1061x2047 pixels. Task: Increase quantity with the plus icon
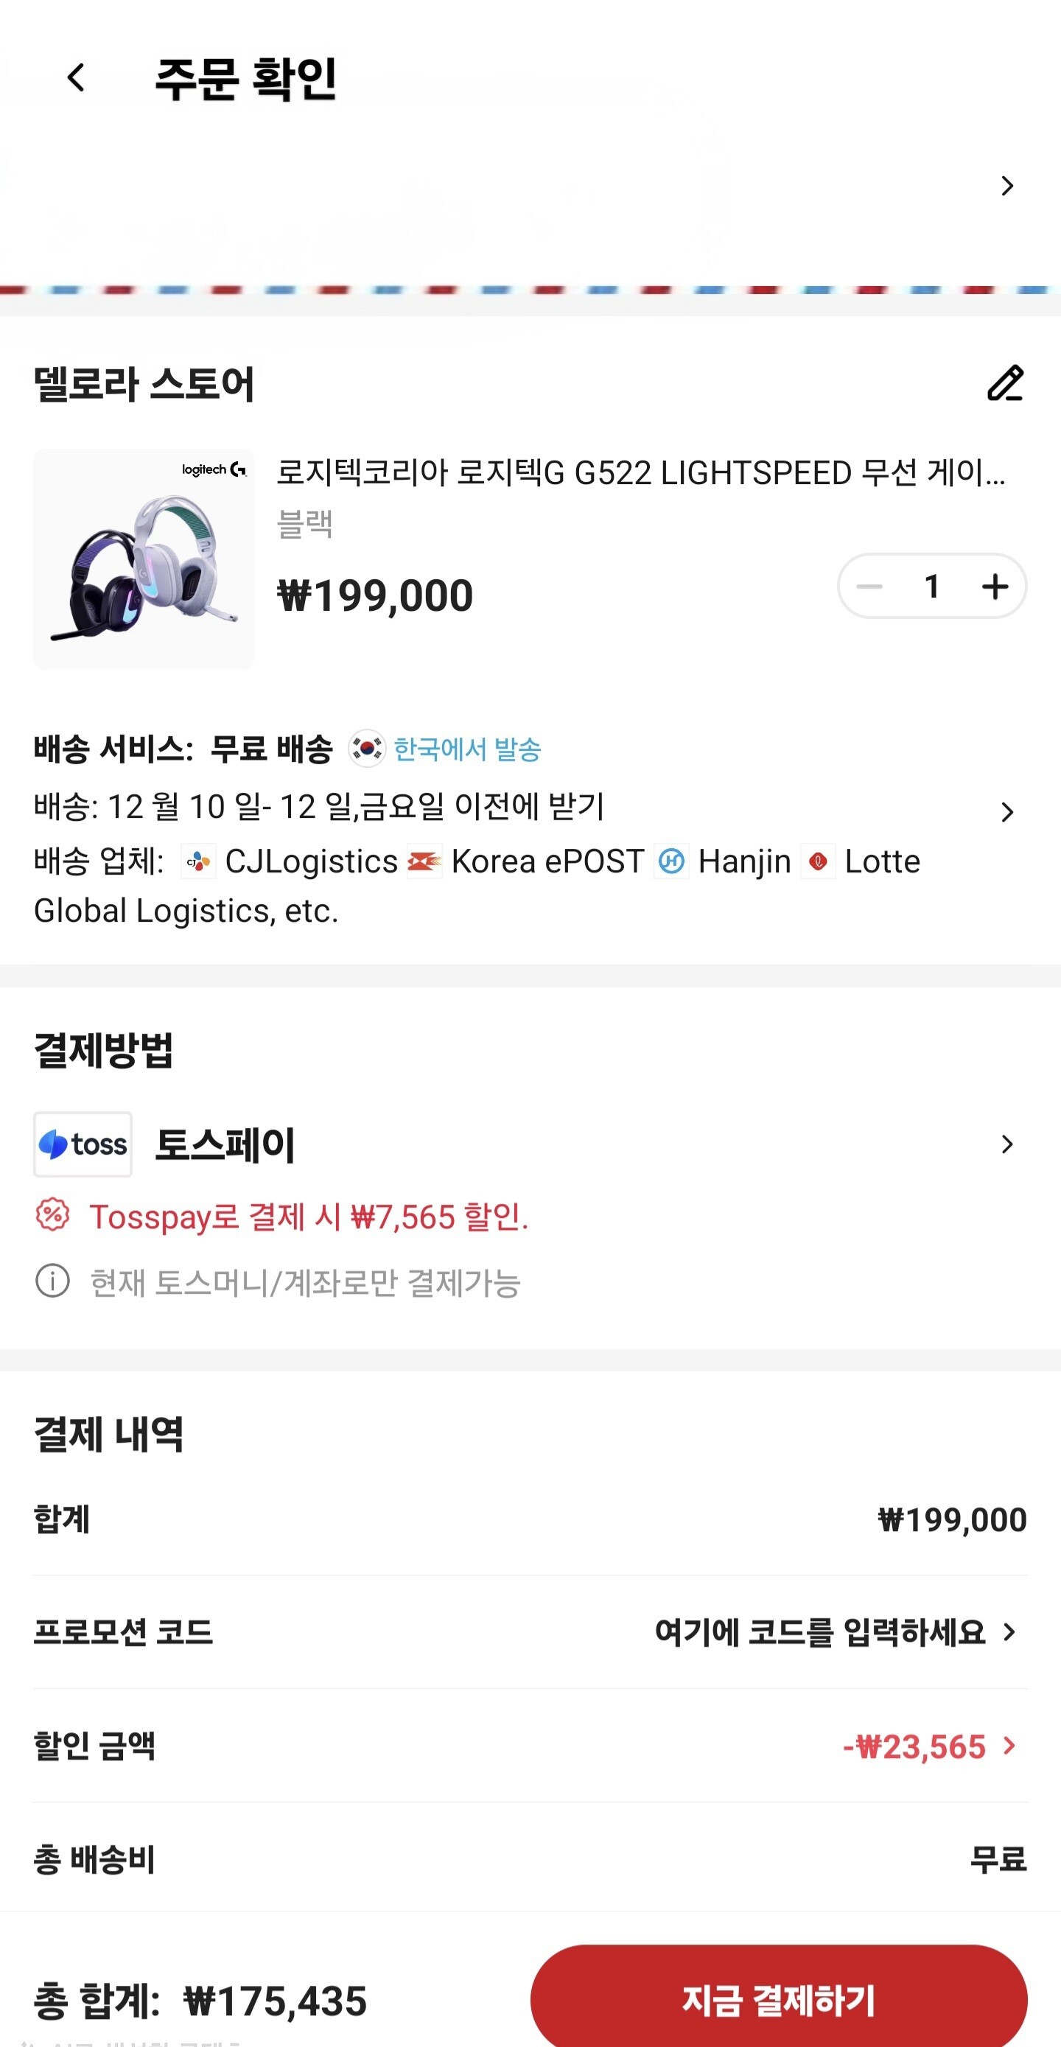tap(994, 587)
